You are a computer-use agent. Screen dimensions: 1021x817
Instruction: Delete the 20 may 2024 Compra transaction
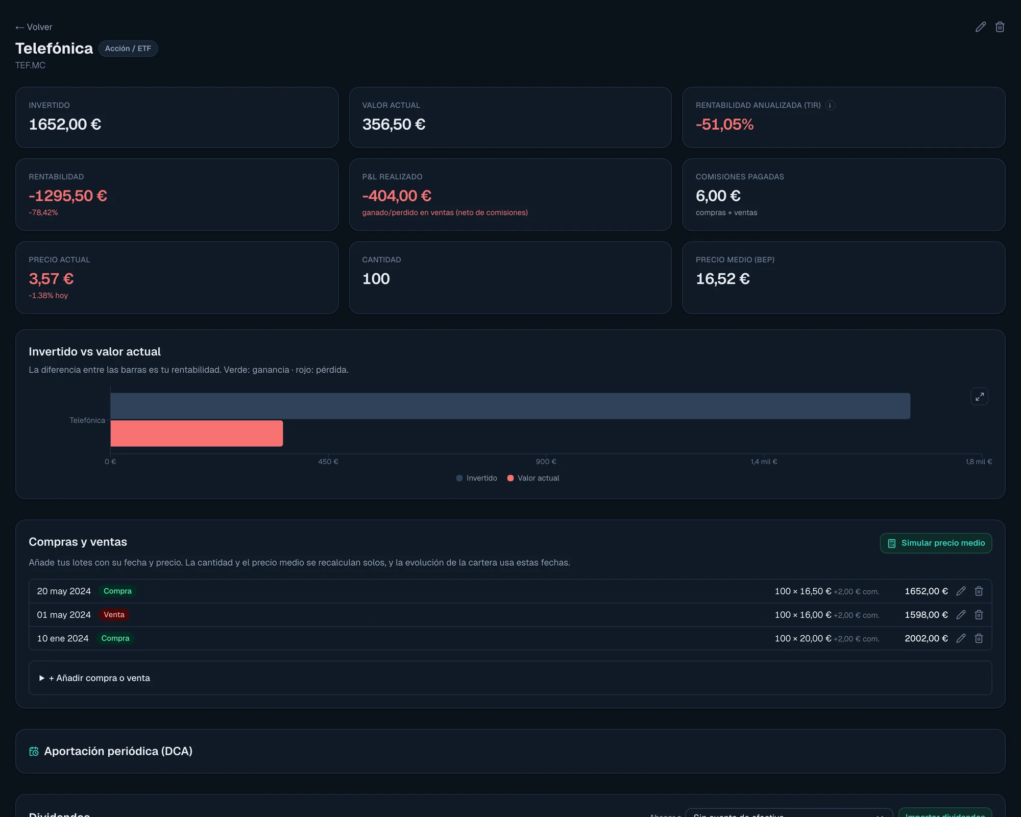click(979, 591)
